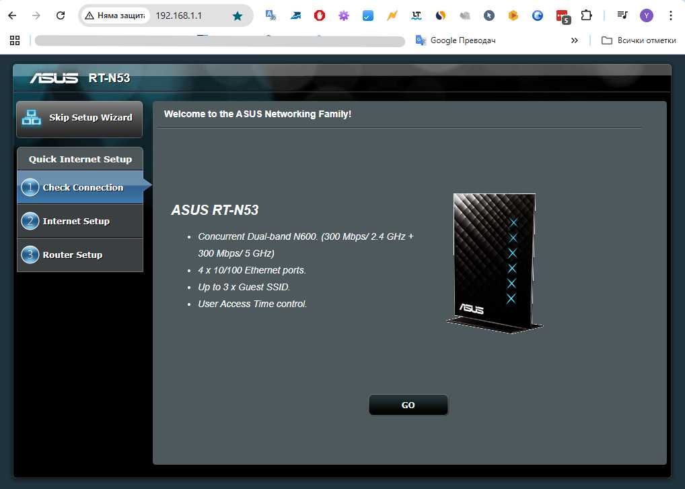Image resolution: width=685 pixels, height=489 pixels.
Task: Select step 3 Router Setup
Action: click(80, 255)
